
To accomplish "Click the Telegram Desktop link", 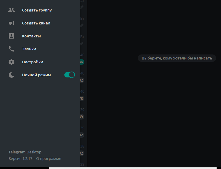I will tap(25, 152).
